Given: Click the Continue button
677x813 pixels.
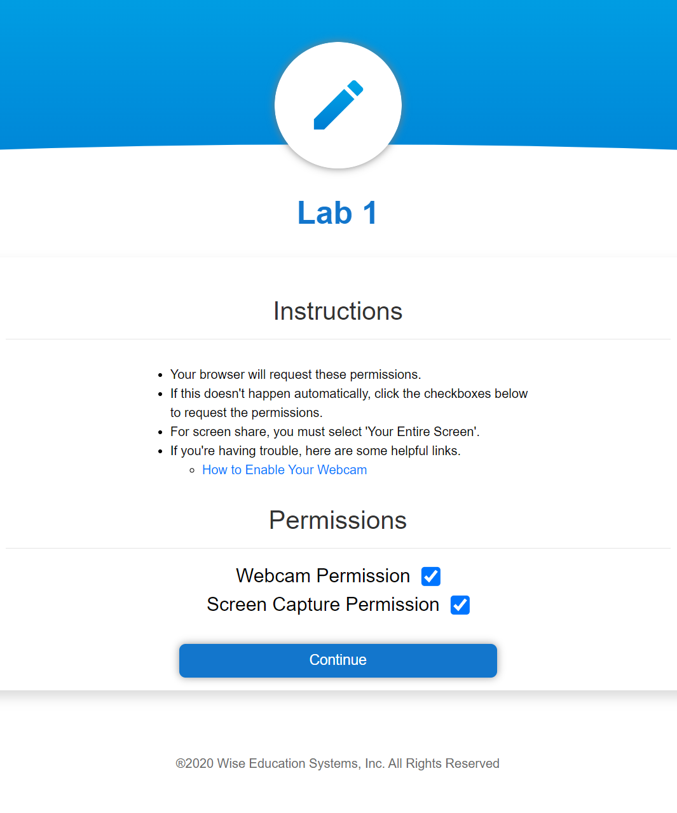Looking at the screenshot, I should coord(338,660).
